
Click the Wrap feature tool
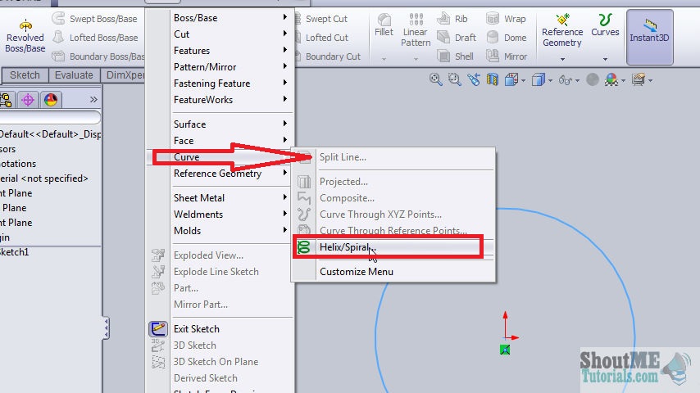(x=506, y=19)
